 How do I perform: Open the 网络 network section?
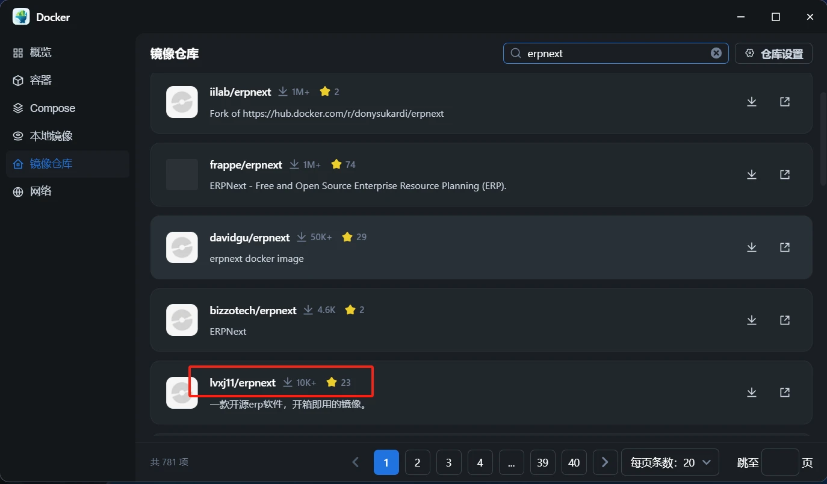click(67, 191)
